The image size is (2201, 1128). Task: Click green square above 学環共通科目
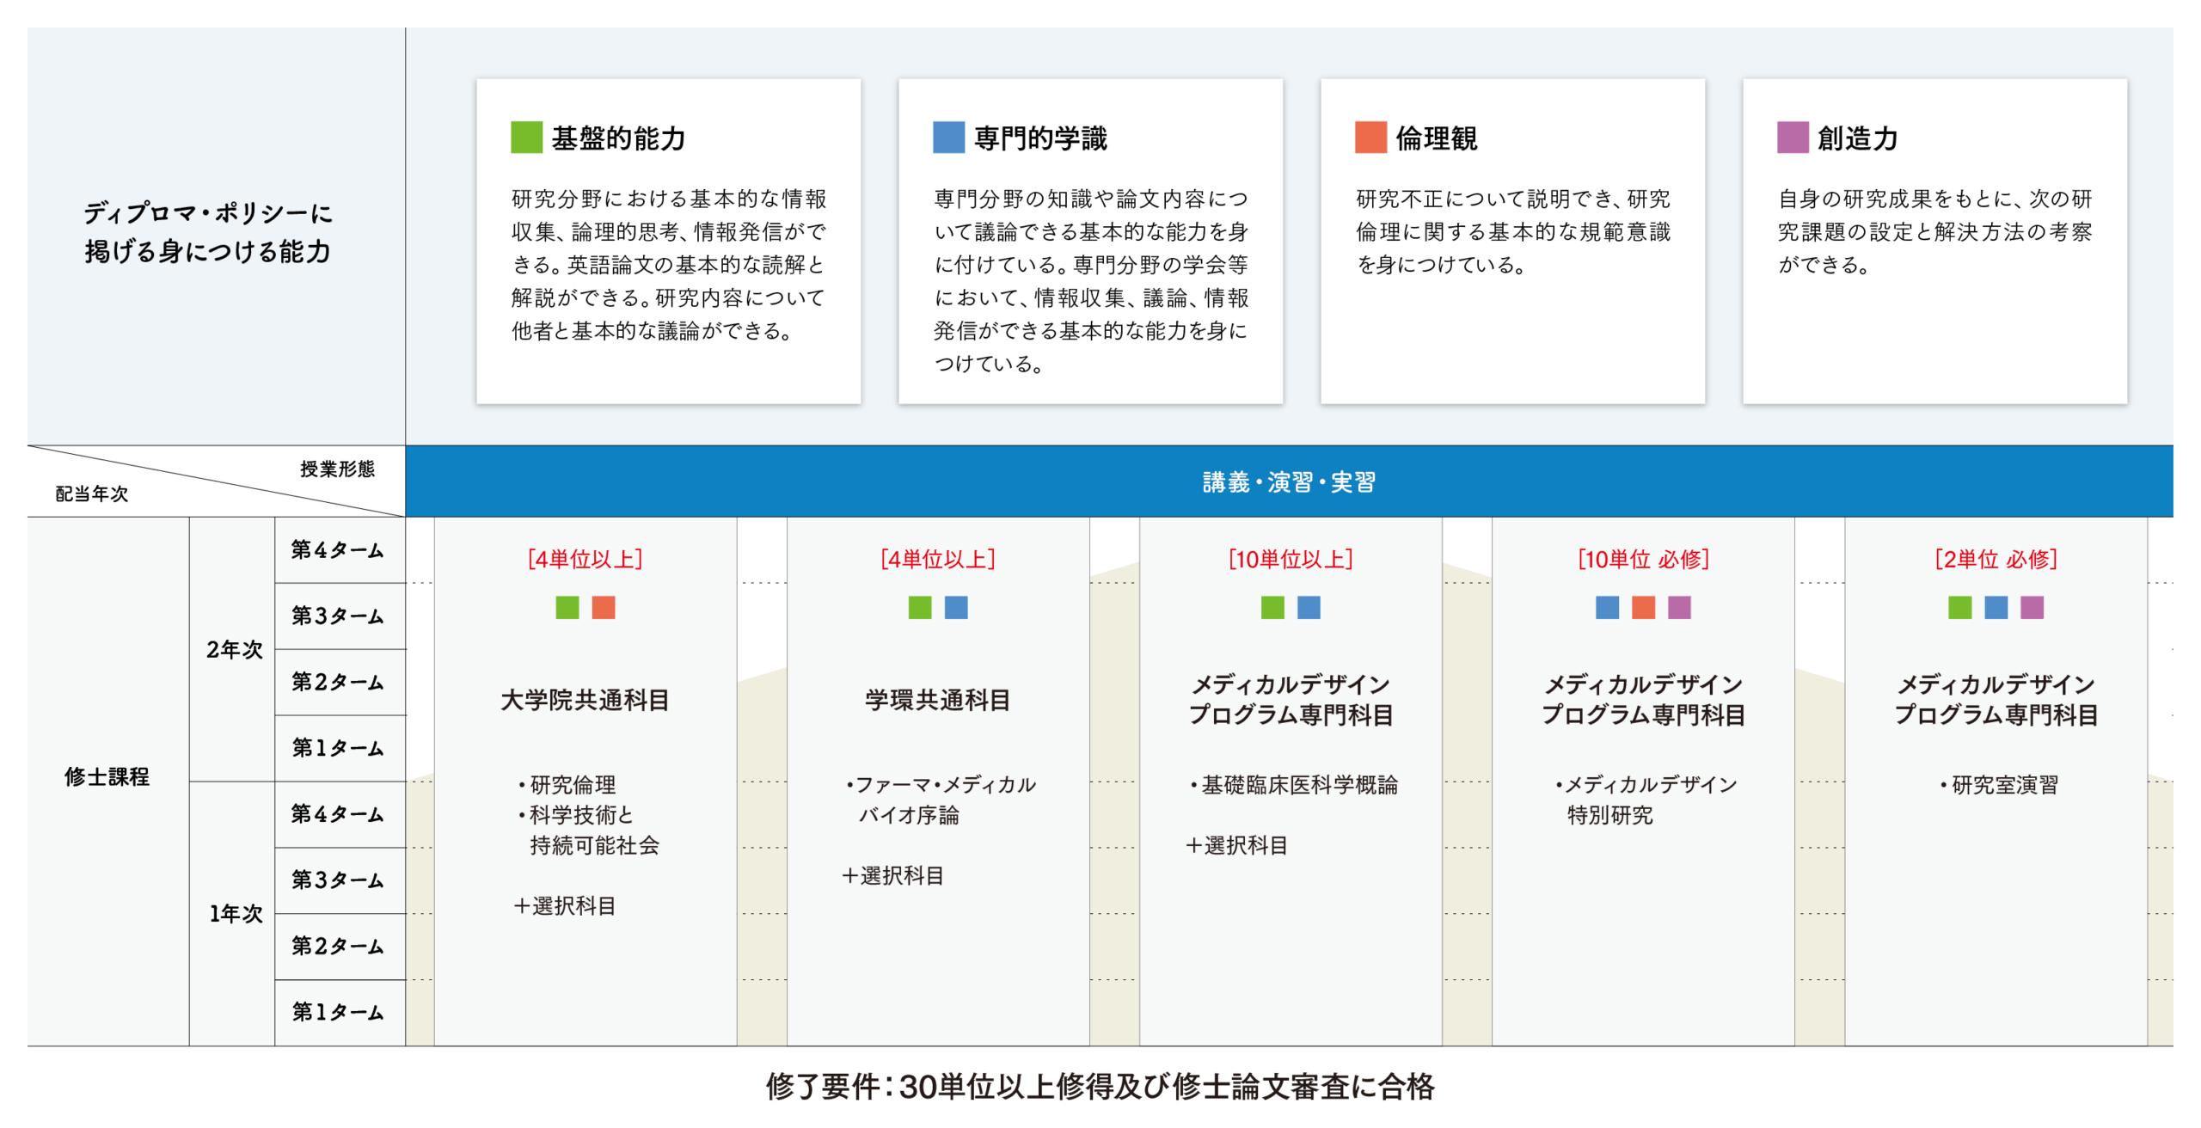pos(920,608)
